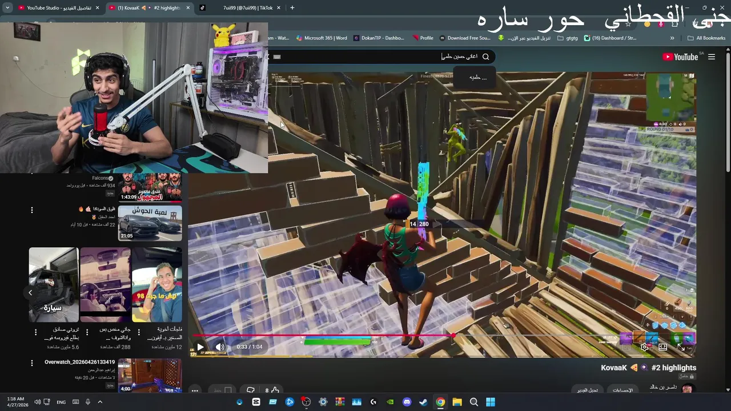Open gtgtg bookmarks folder
Viewport: 731px width, 411px height.
point(567,38)
